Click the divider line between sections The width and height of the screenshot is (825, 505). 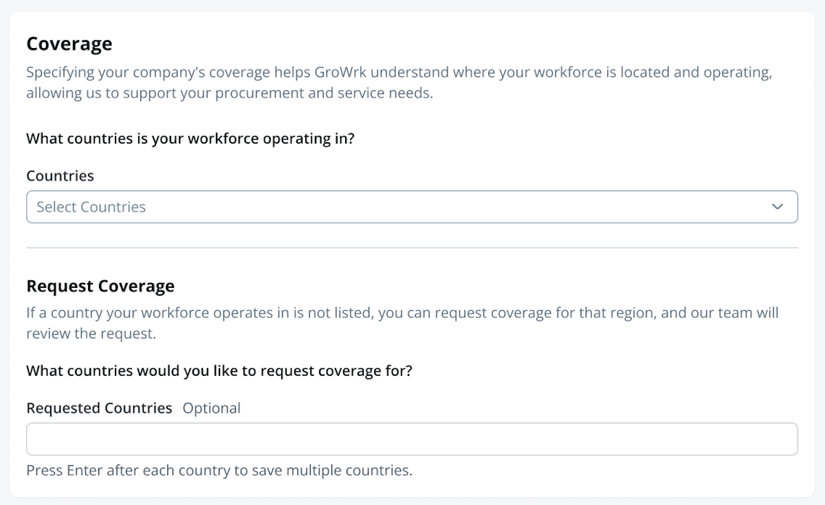411,247
